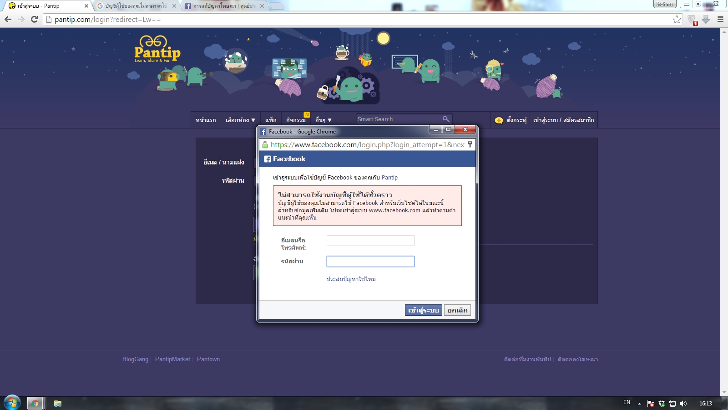Image resolution: width=728 pixels, height=410 pixels.
Task: Click the download arrow extension icon
Action: [706, 19]
